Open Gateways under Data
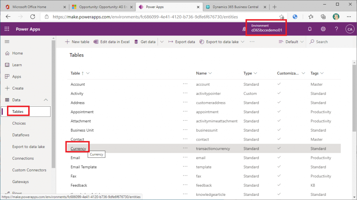The image size is (357, 200). 21,182
